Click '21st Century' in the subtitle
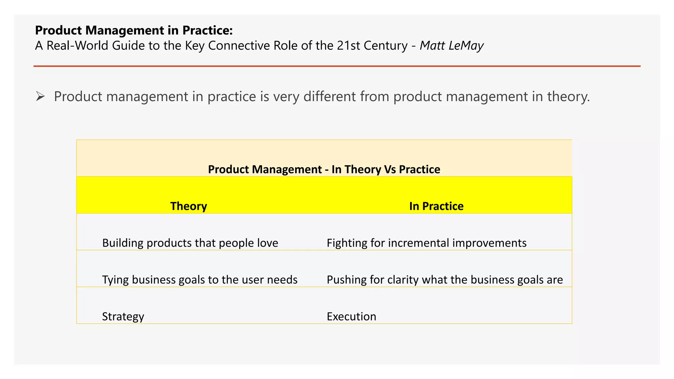The image size is (674, 379). tap(372, 45)
